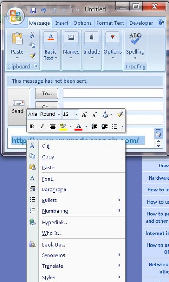The image size is (169, 282).
Task: Switch to the Format Text tab
Action: 110,23
